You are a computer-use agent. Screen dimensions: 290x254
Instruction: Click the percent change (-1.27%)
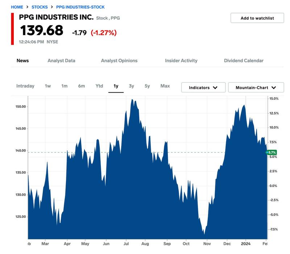[104, 33]
